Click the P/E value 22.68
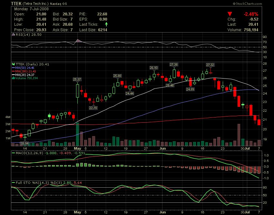 102,14
